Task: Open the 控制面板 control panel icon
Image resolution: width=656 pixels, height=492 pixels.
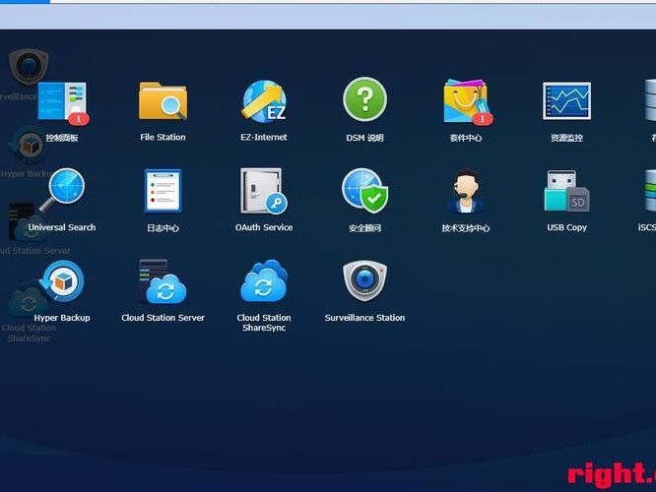Action: click(x=62, y=102)
